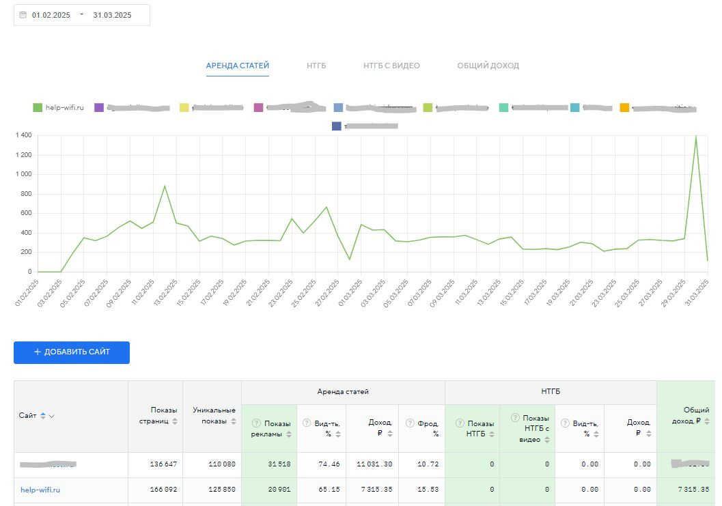Click the ДОБАВИТЬ САЙТ button

(72, 352)
